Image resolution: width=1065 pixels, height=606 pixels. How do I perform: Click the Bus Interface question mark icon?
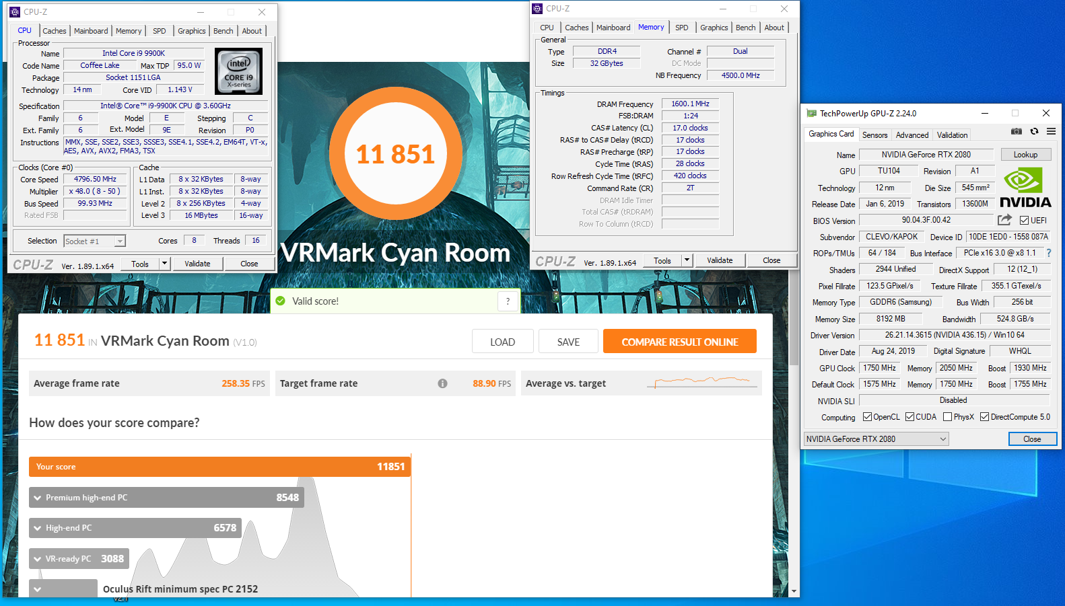1049,253
